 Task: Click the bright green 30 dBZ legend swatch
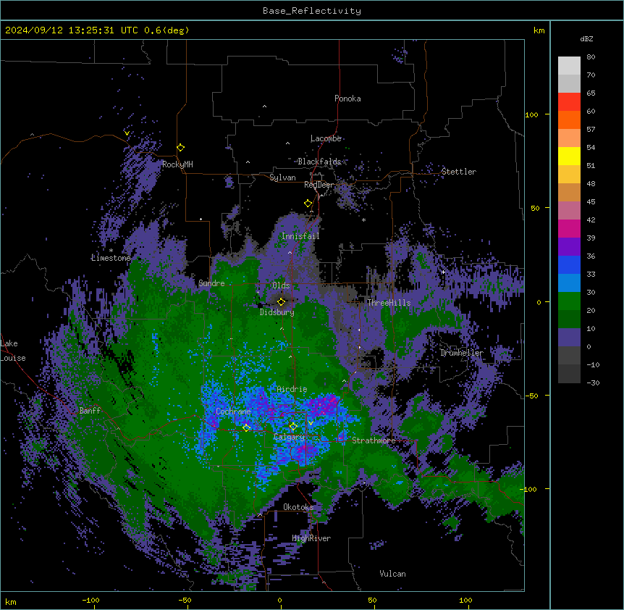[x=569, y=301]
